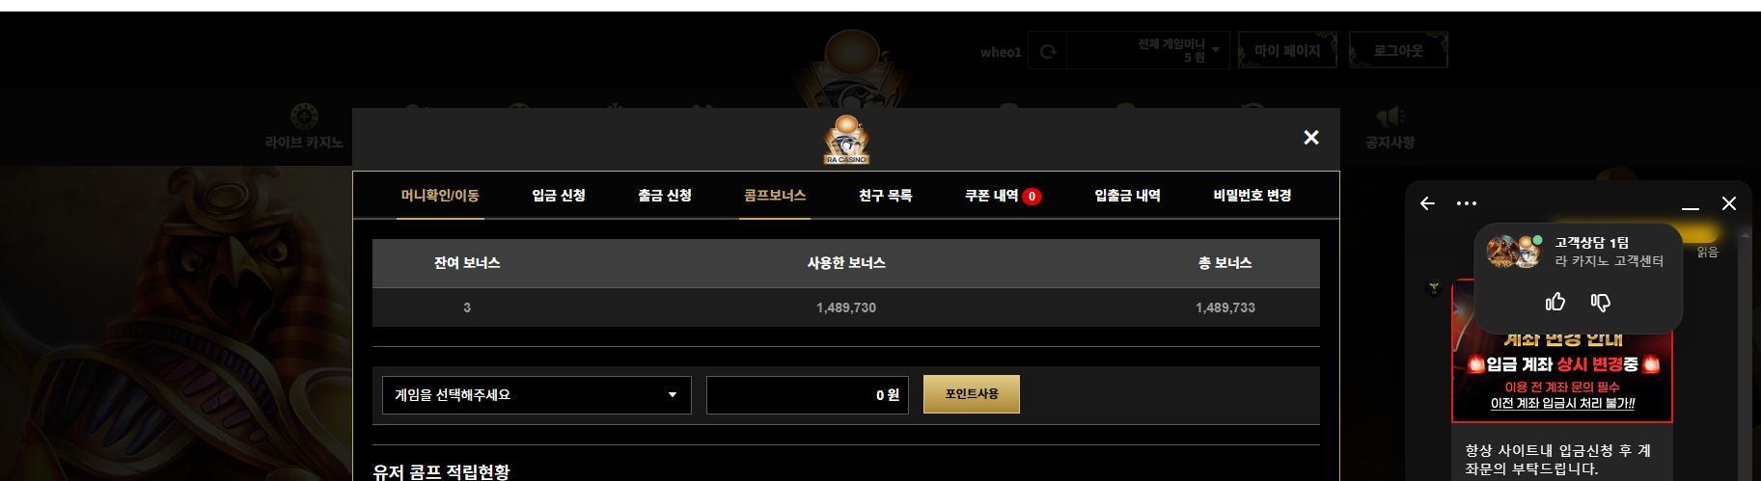Switch to the 입금 신청 tab
This screenshot has width=1761, height=481.
tap(559, 196)
